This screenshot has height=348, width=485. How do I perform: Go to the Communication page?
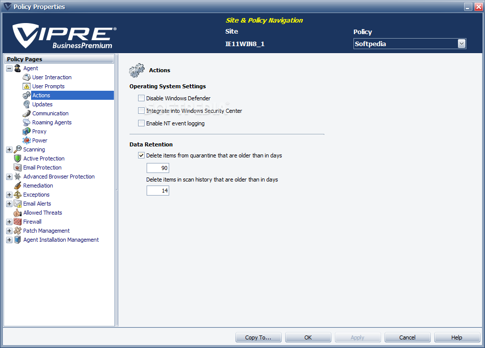tap(50, 113)
